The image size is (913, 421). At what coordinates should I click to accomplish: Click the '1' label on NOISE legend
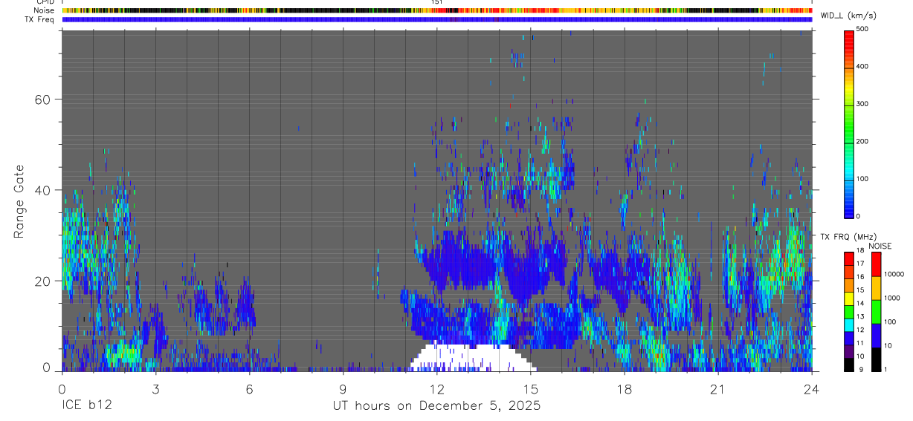click(x=885, y=369)
